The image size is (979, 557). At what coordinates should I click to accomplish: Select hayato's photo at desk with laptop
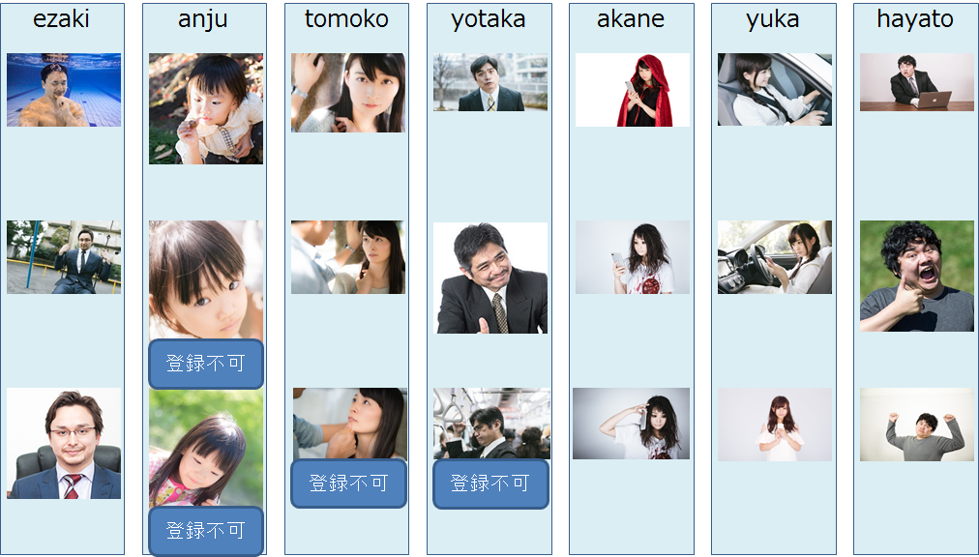(917, 82)
